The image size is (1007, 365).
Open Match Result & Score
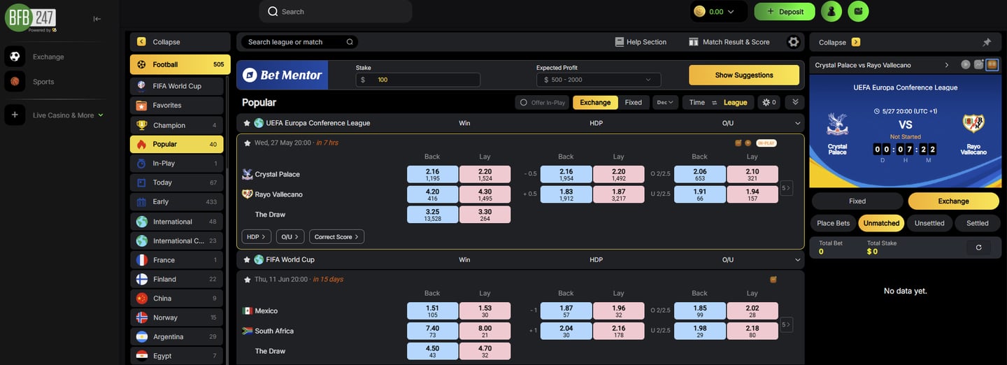[x=729, y=42]
